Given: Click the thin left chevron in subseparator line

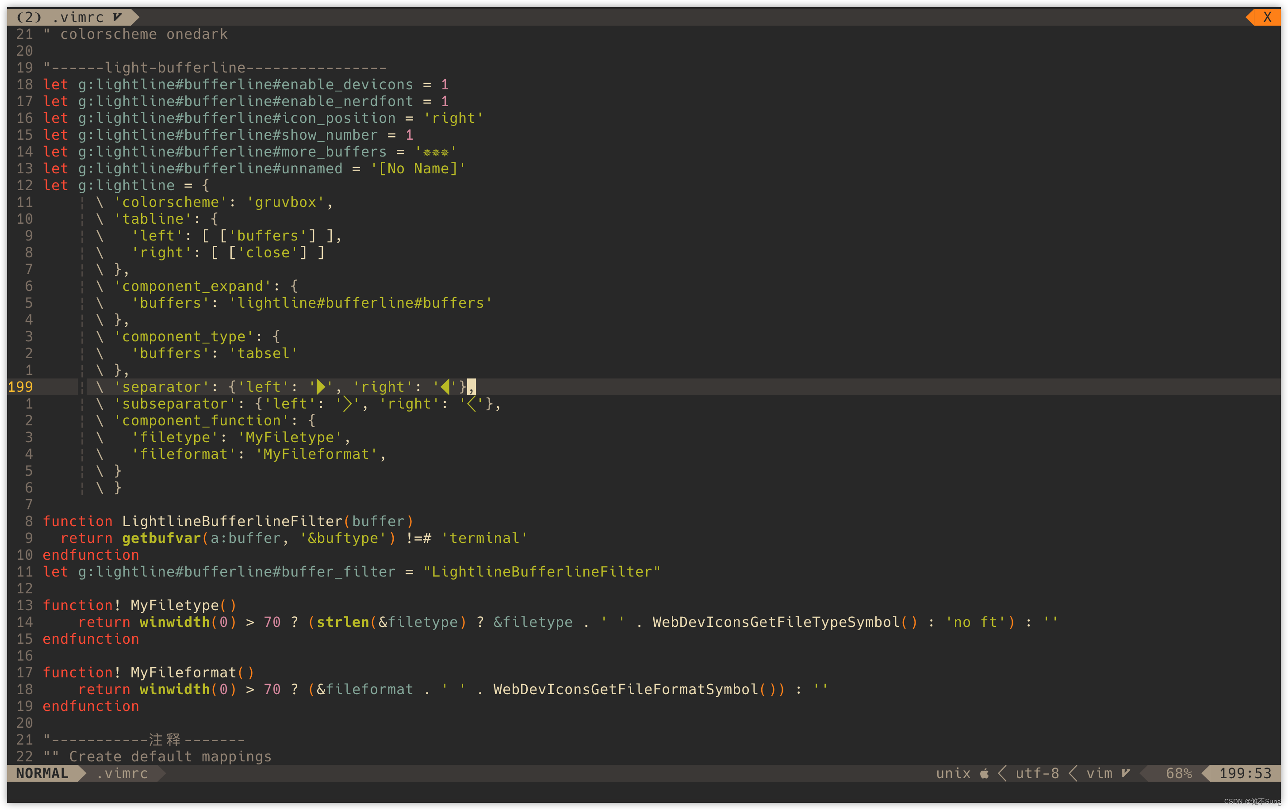Looking at the screenshot, I should (x=471, y=404).
